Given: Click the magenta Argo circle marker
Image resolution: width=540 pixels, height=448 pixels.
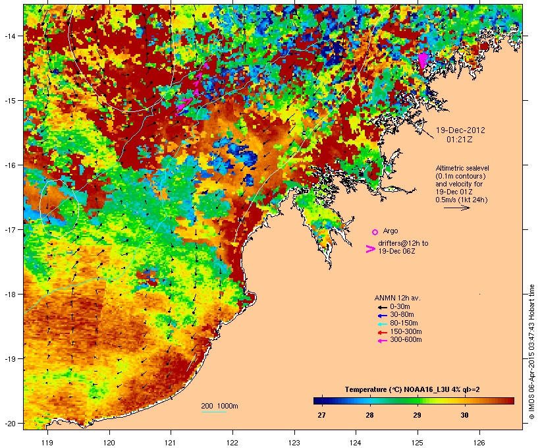Looking at the screenshot, I should coord(375,232).
